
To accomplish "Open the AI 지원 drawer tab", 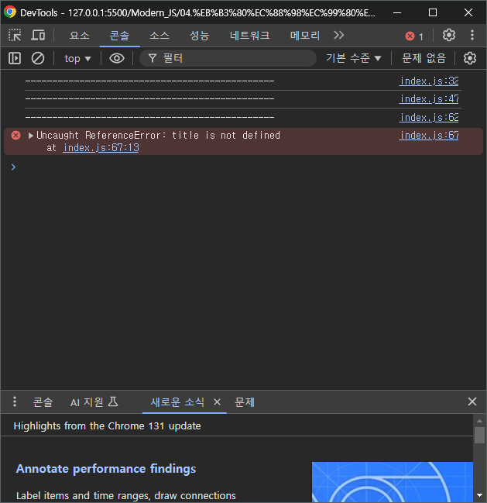I will [x=94, y=402].
